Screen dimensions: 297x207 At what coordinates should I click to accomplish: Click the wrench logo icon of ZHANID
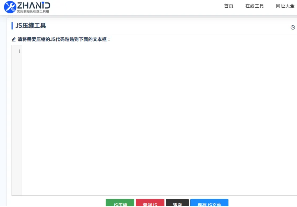click(10, 7)
